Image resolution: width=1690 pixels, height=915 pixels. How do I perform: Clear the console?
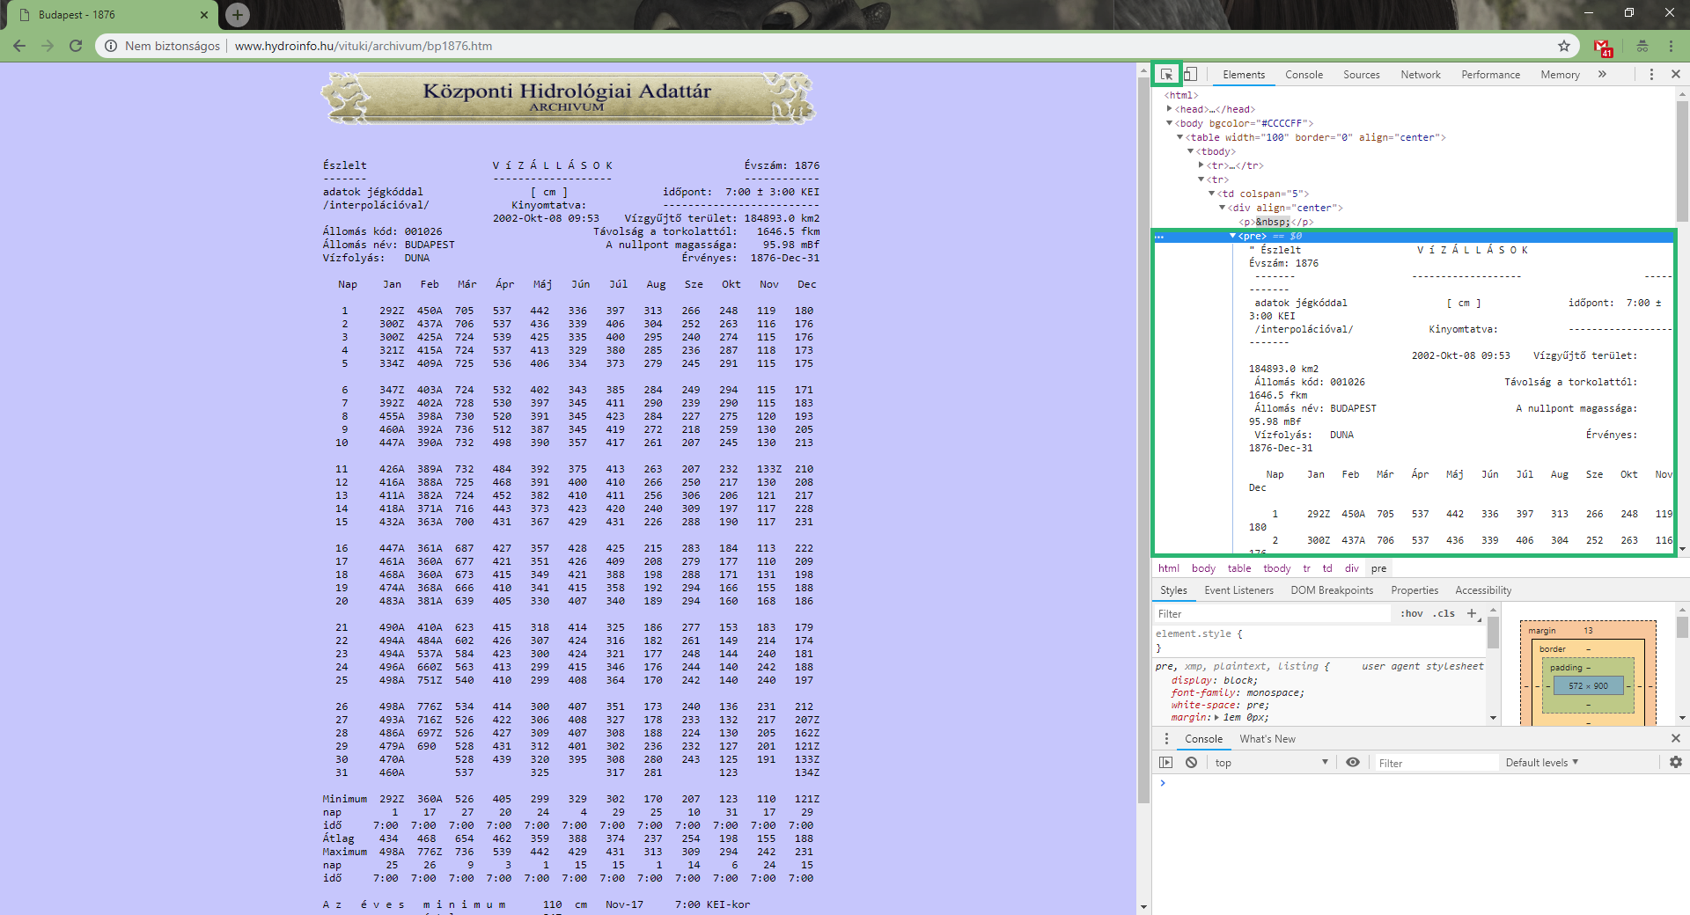point(1191,762)
